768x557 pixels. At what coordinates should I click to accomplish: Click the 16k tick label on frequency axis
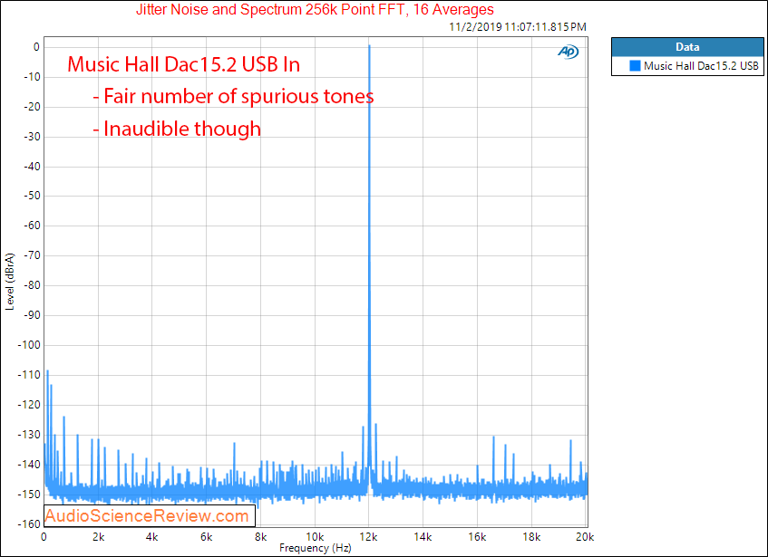477,537
